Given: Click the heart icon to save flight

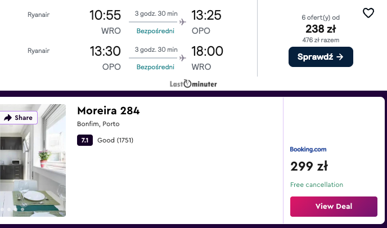Looking at the screenshot, I should click(368, 13).
